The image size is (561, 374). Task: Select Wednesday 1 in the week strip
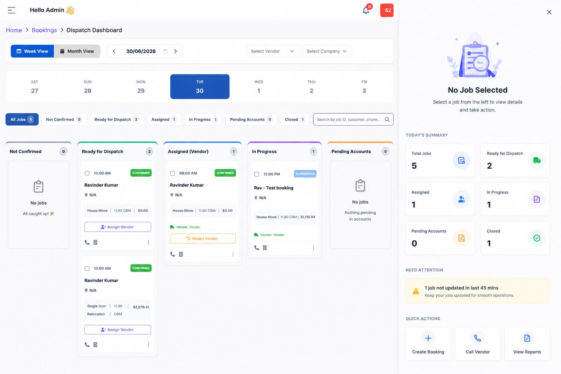click(259, 87)
